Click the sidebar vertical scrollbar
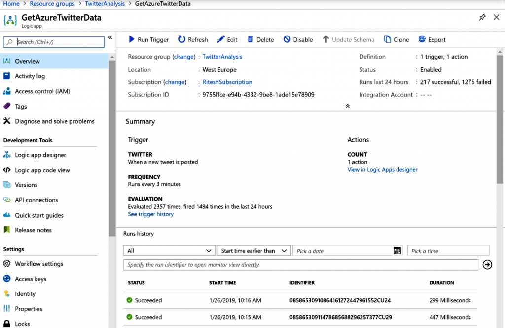This screenshot has height=328, width=505. click(112, 148)
